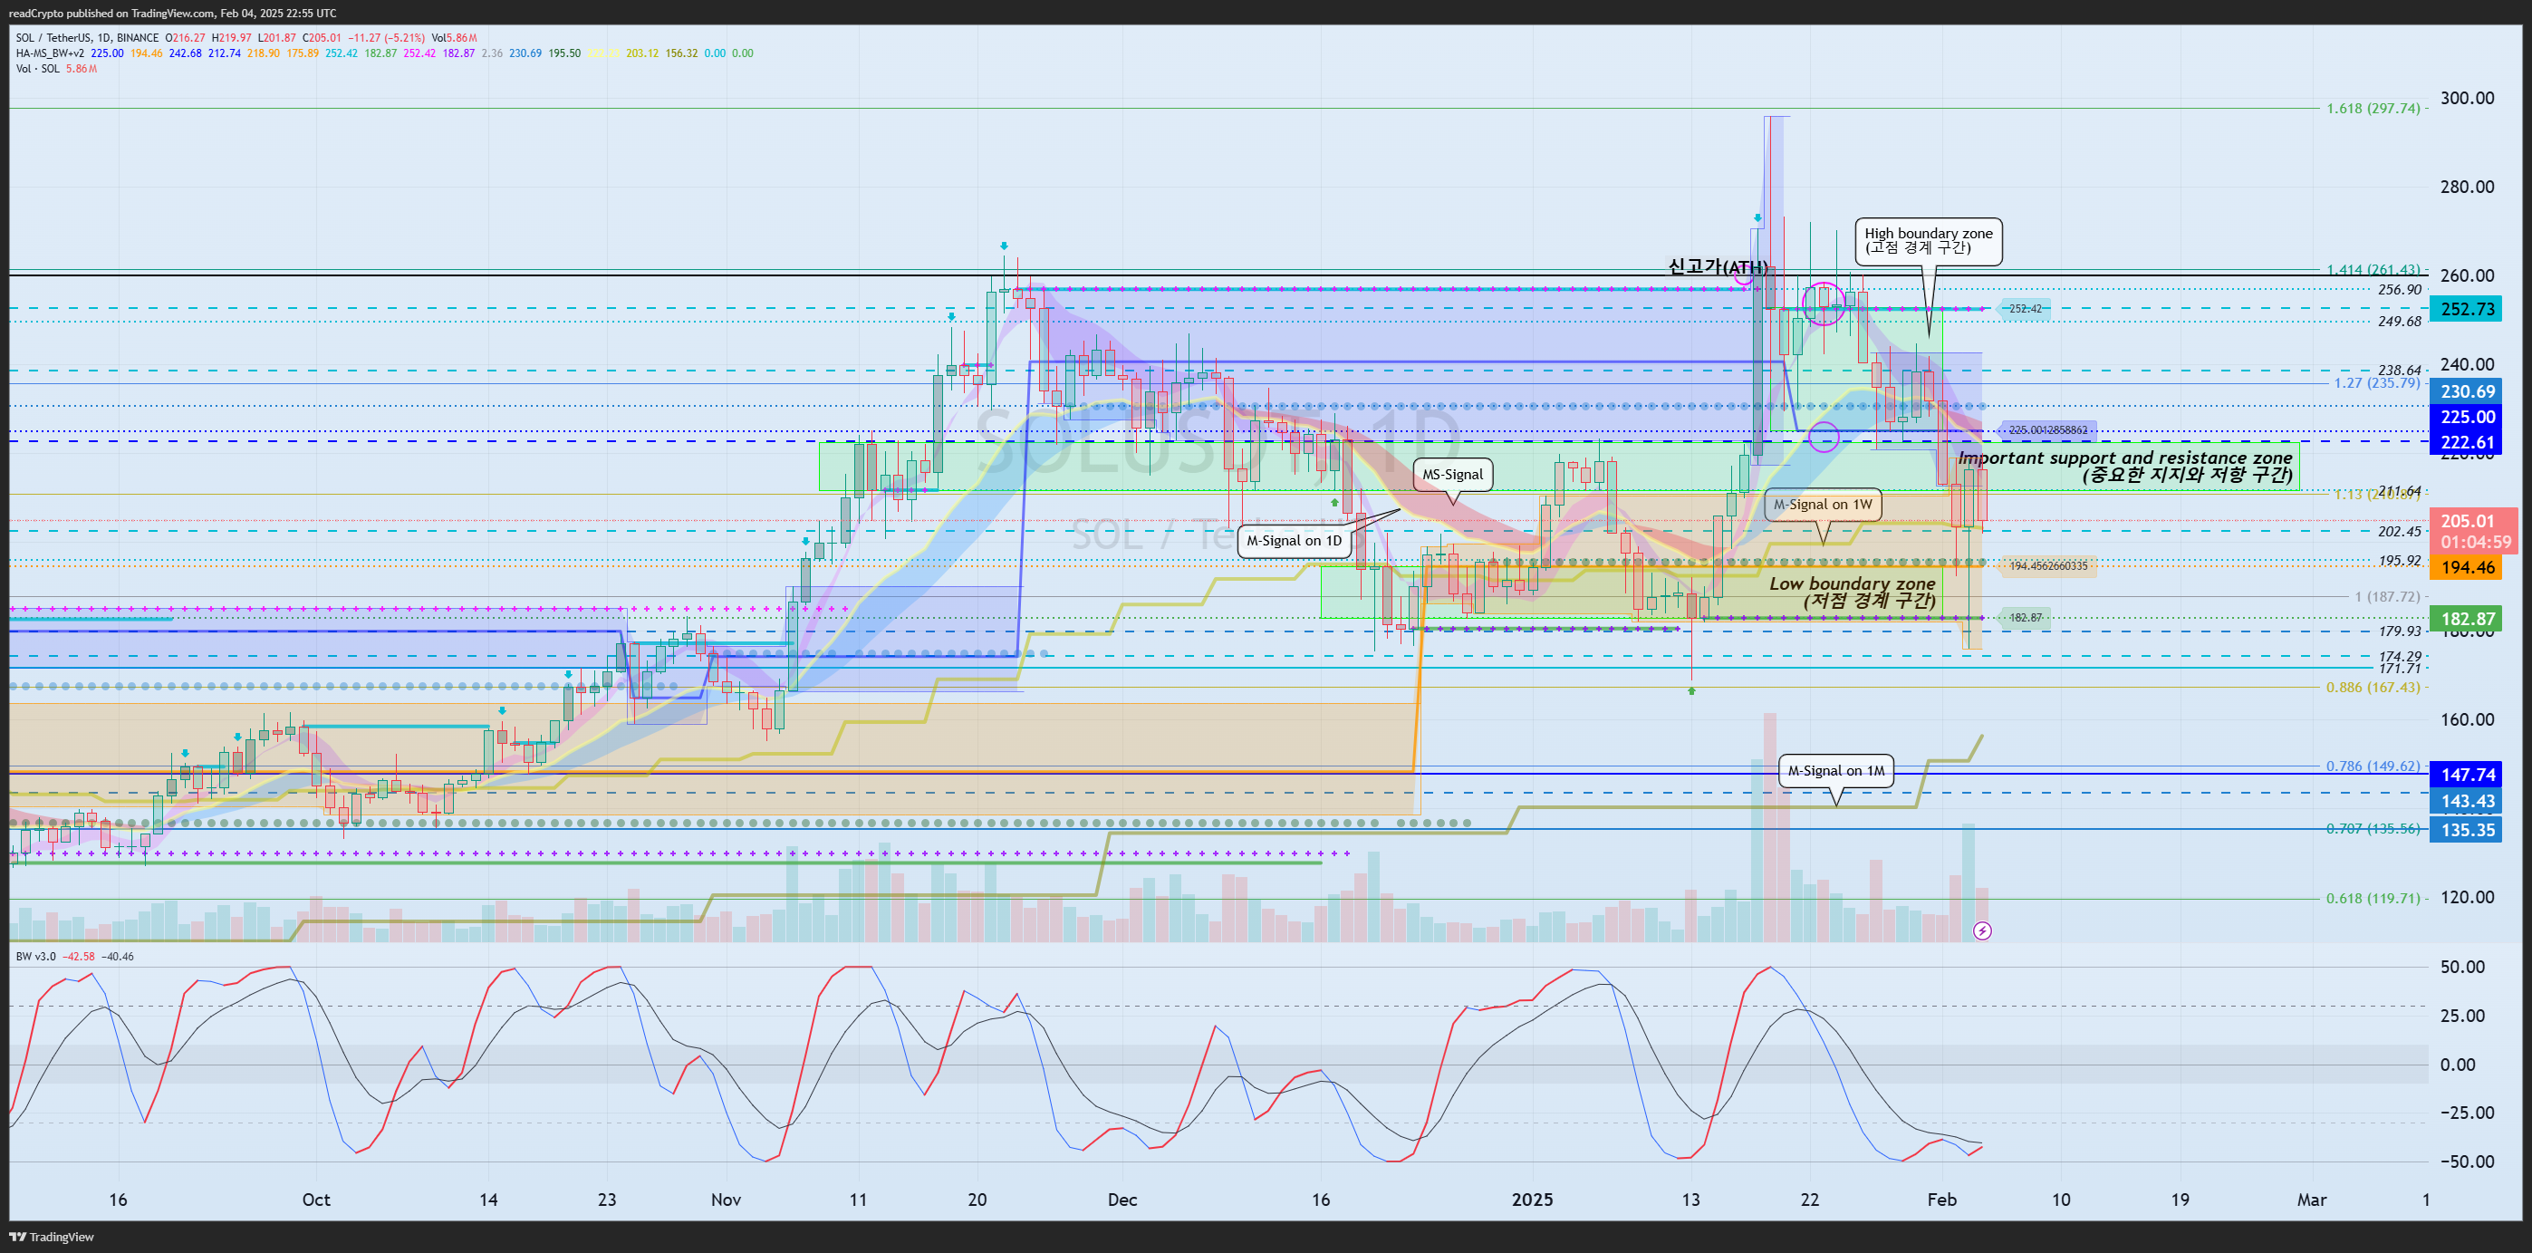
Task: Click the lightning bolt icon near volume bars
Action: click(x=1982, y=930)
